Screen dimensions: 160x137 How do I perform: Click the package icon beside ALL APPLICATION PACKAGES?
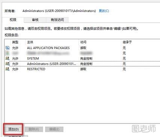[x=8, y=48]
